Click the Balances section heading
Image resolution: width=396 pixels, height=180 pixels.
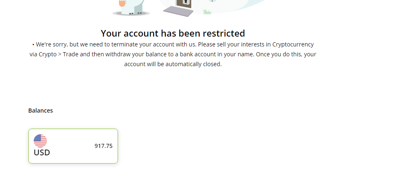[x=40, y=111]
